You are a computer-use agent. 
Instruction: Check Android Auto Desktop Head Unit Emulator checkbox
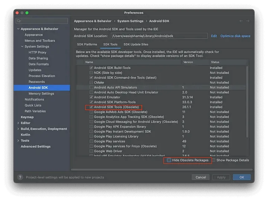coord(91,92)
